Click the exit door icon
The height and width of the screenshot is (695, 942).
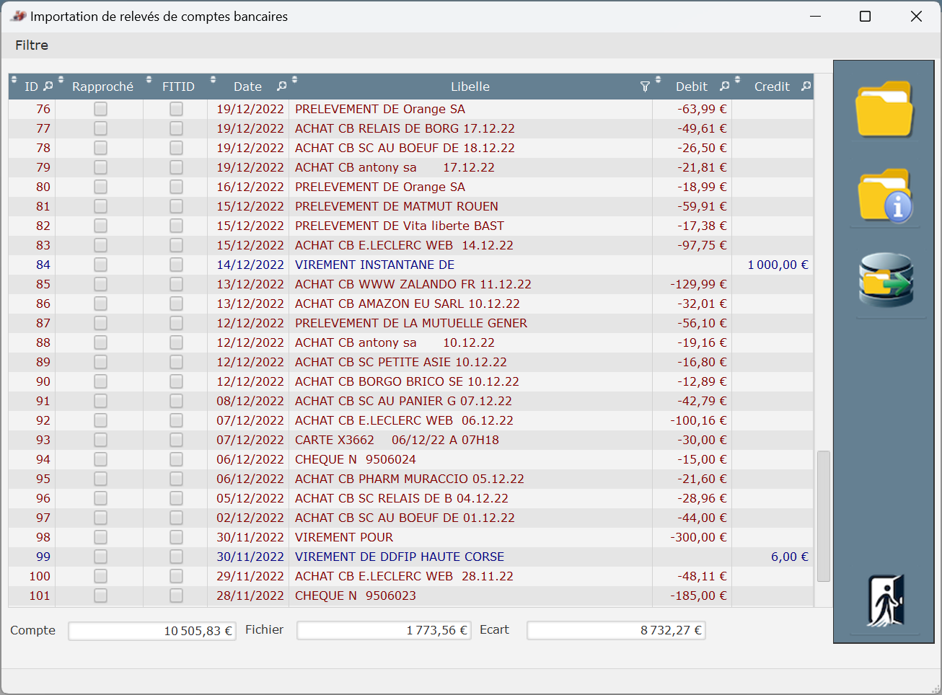point(885,601)
